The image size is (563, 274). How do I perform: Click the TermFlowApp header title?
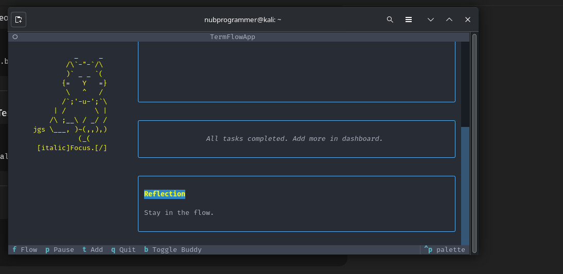click(x=233, y=37)
